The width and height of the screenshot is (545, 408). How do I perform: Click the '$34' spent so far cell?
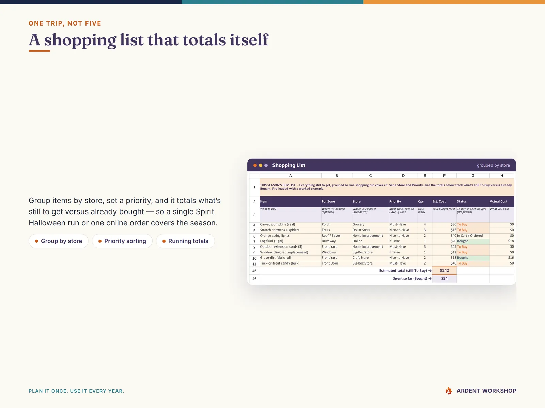pyautogui.click(x=444, y=279)
